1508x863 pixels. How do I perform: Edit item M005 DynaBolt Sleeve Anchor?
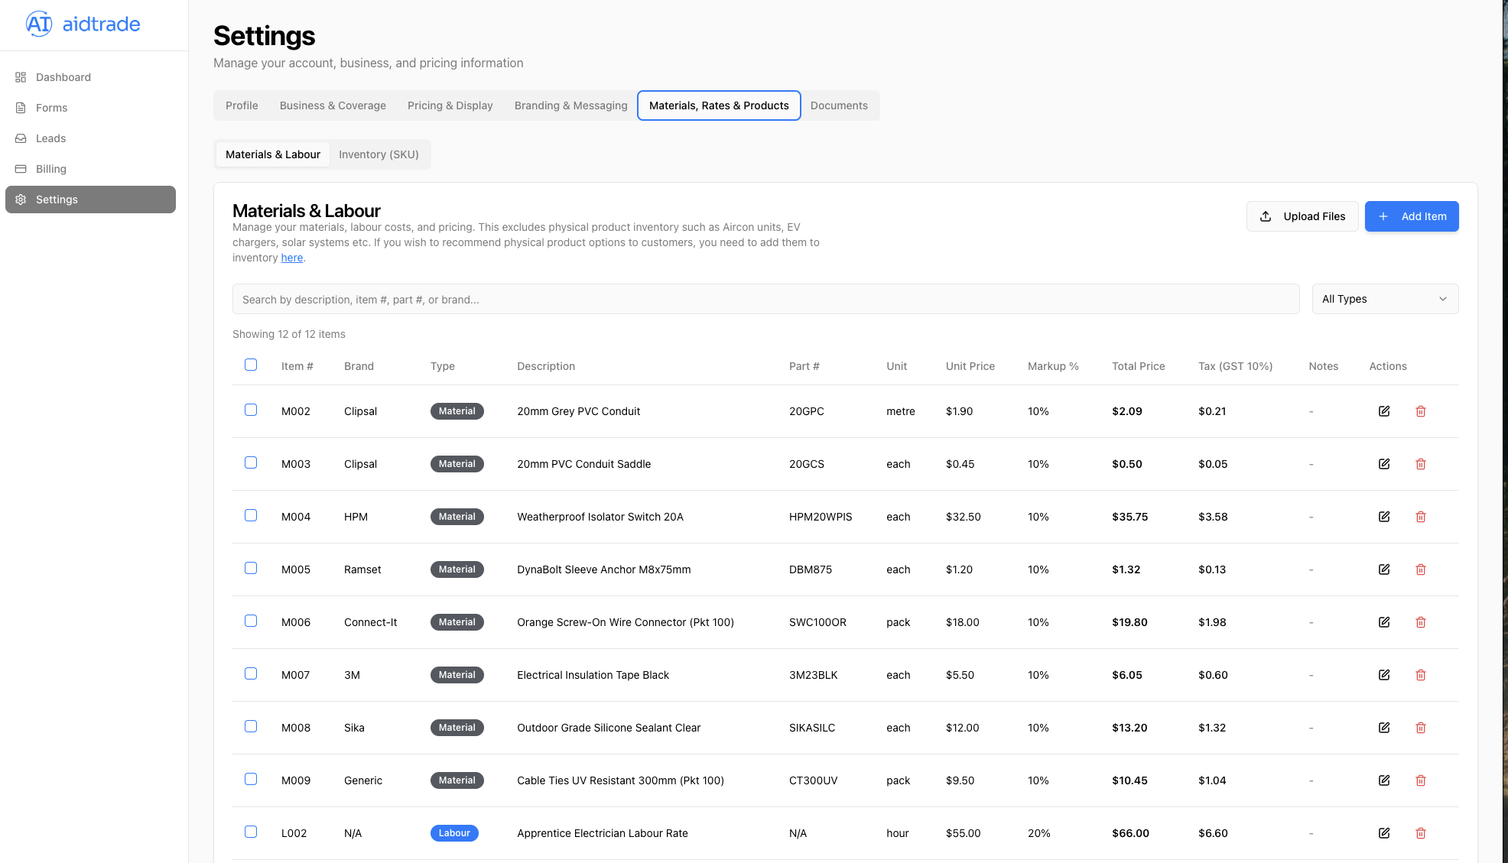pyautogui.click(x=1384, y=569)
